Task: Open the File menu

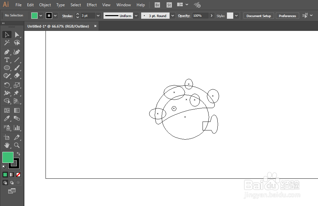Action: coord(18,5)
